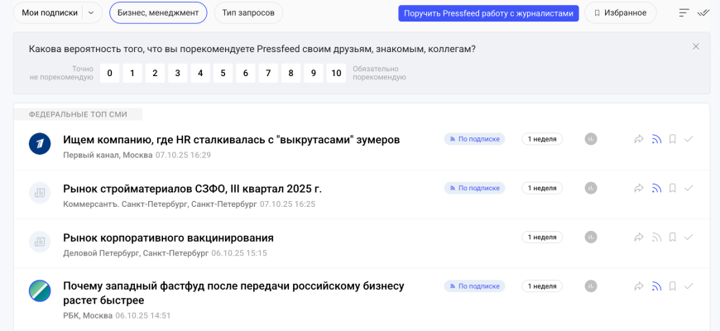Open the stats icon in the Коммерсантъ row
Screen dimensions: 720x331
591,188
